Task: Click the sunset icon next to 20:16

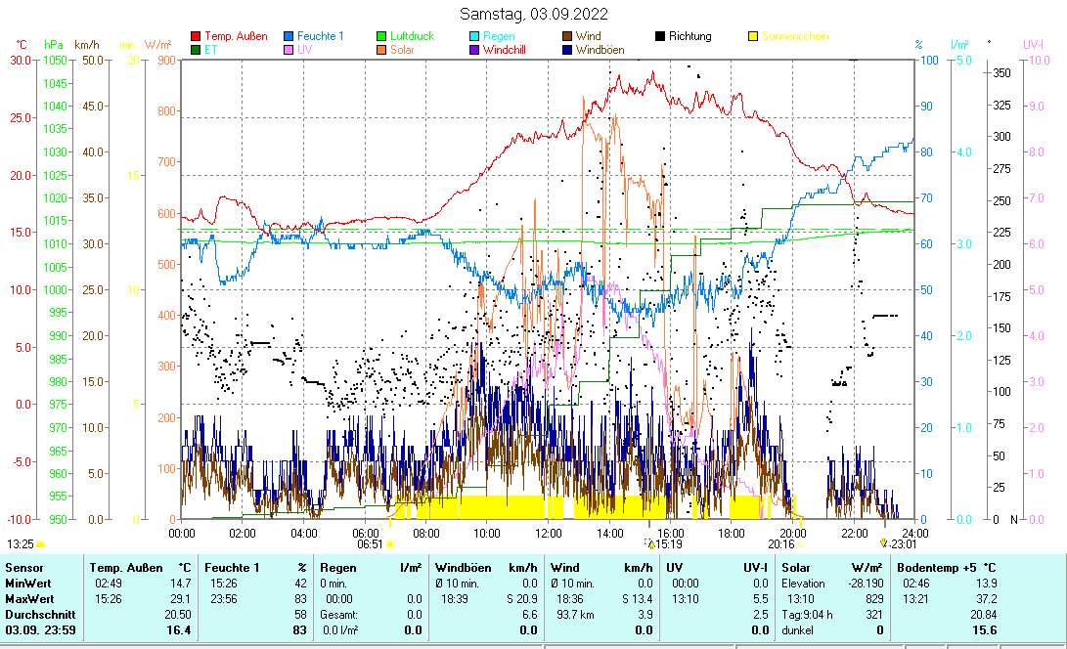Action: click(801, 543)
